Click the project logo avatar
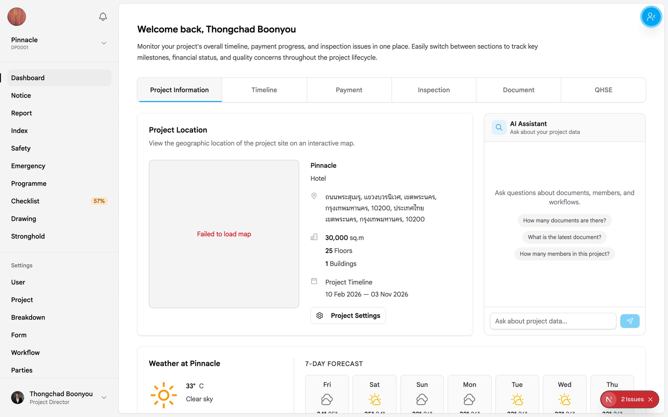The height and width of the screenshot is (417, 668). pos(17,17)
